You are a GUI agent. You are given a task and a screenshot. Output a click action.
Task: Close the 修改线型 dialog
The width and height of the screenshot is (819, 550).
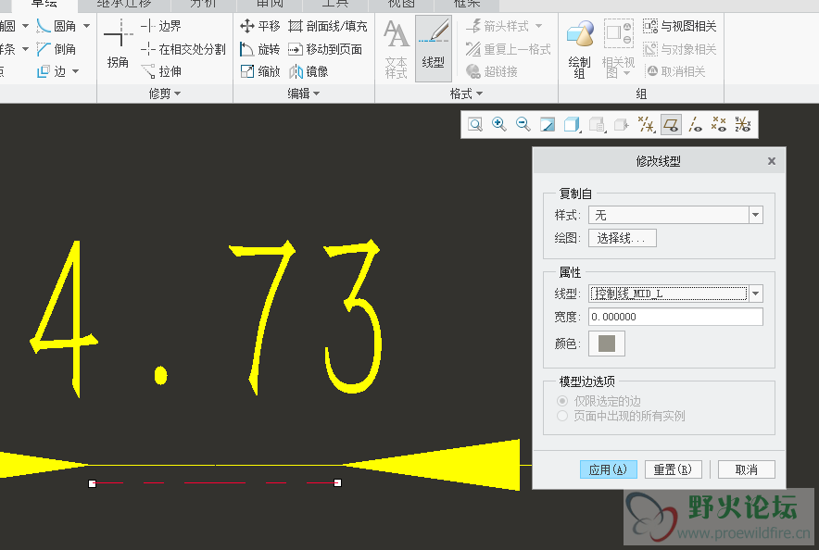772,161
